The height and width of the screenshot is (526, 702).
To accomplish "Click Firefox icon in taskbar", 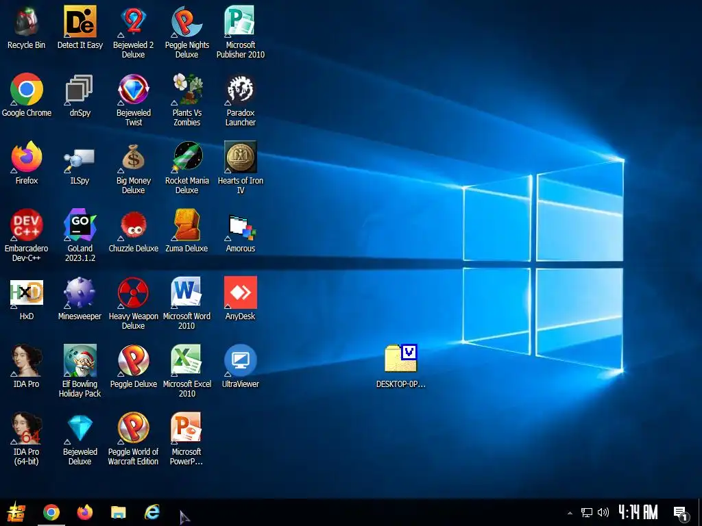I will pos(84,512).
